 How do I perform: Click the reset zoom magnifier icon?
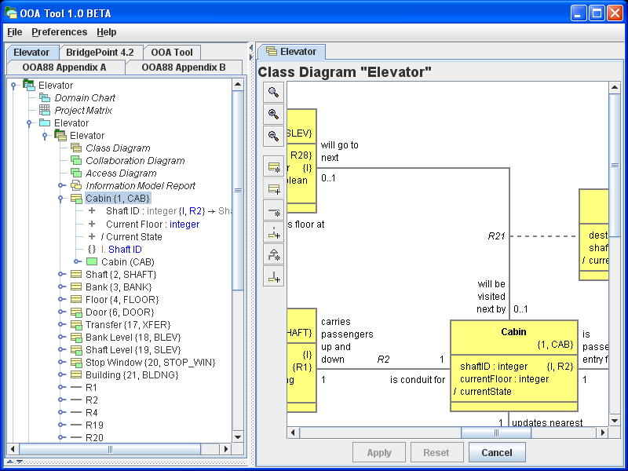pyautogui.click(x=273, y=92)
